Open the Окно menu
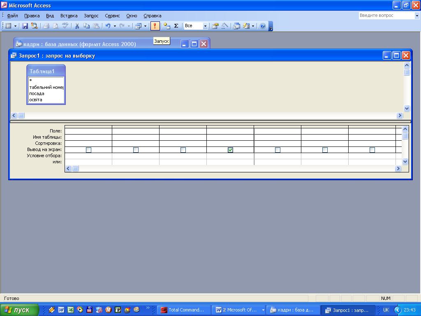This screenshot has height=316, width=421. coord(132,16)
